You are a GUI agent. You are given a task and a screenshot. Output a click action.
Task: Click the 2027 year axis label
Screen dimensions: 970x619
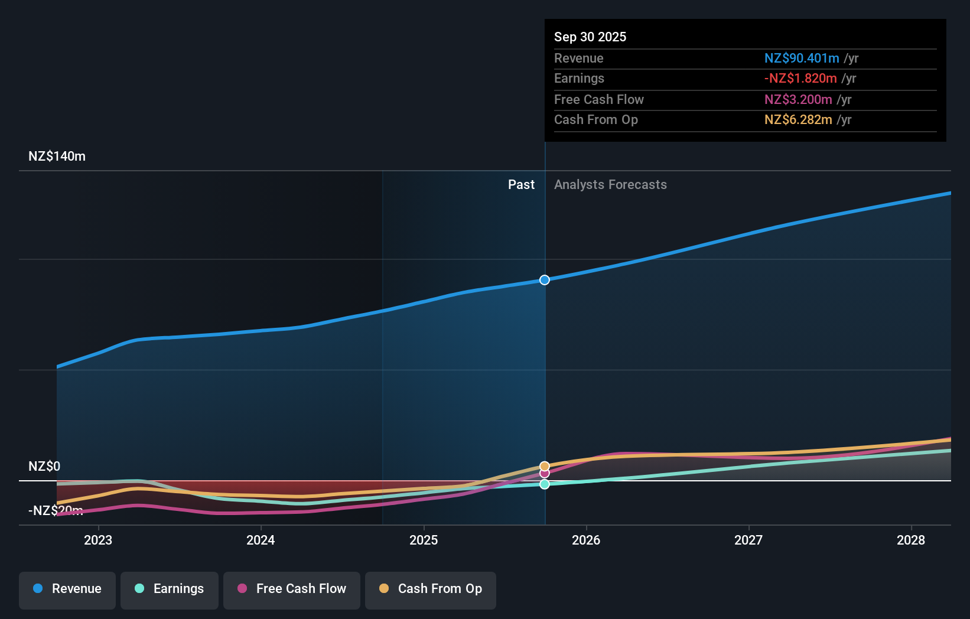748,540
